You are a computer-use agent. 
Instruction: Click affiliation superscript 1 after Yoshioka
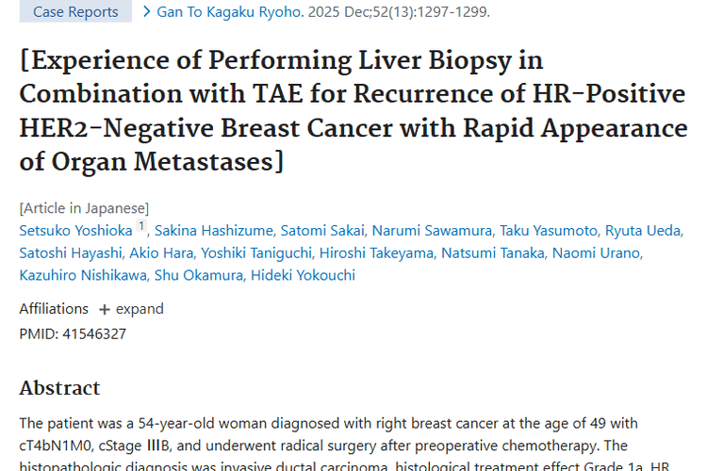click(141, 227)
